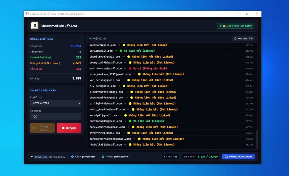Click the Telegram icon beside Hỗ trợ @NTXuanHai
This screenshot has height=176, width=289.
103,157
